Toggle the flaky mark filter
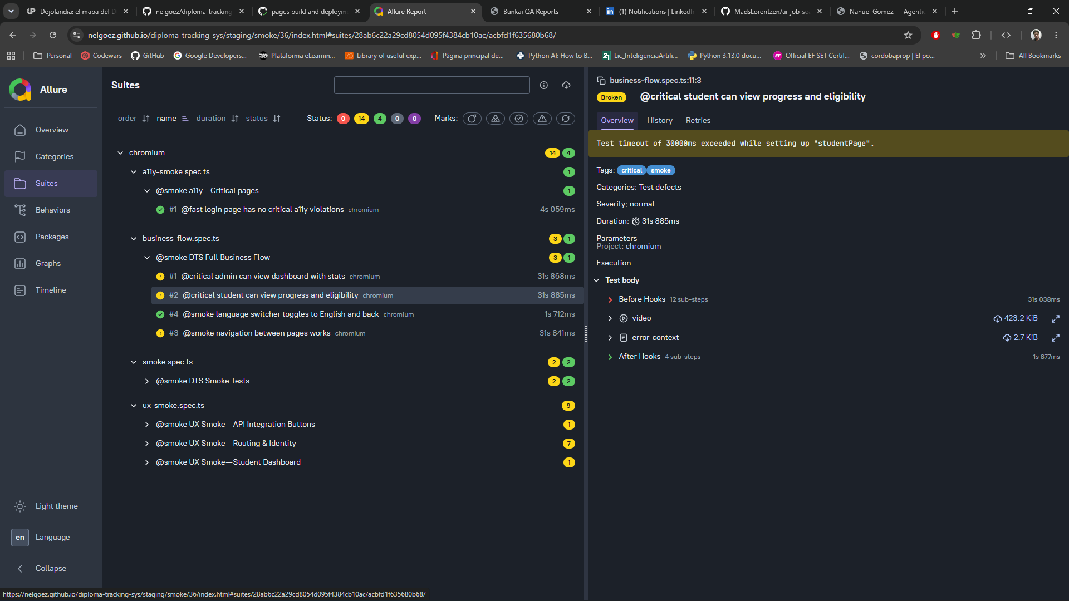This screenshot has width=1069, height=601. 472,119
